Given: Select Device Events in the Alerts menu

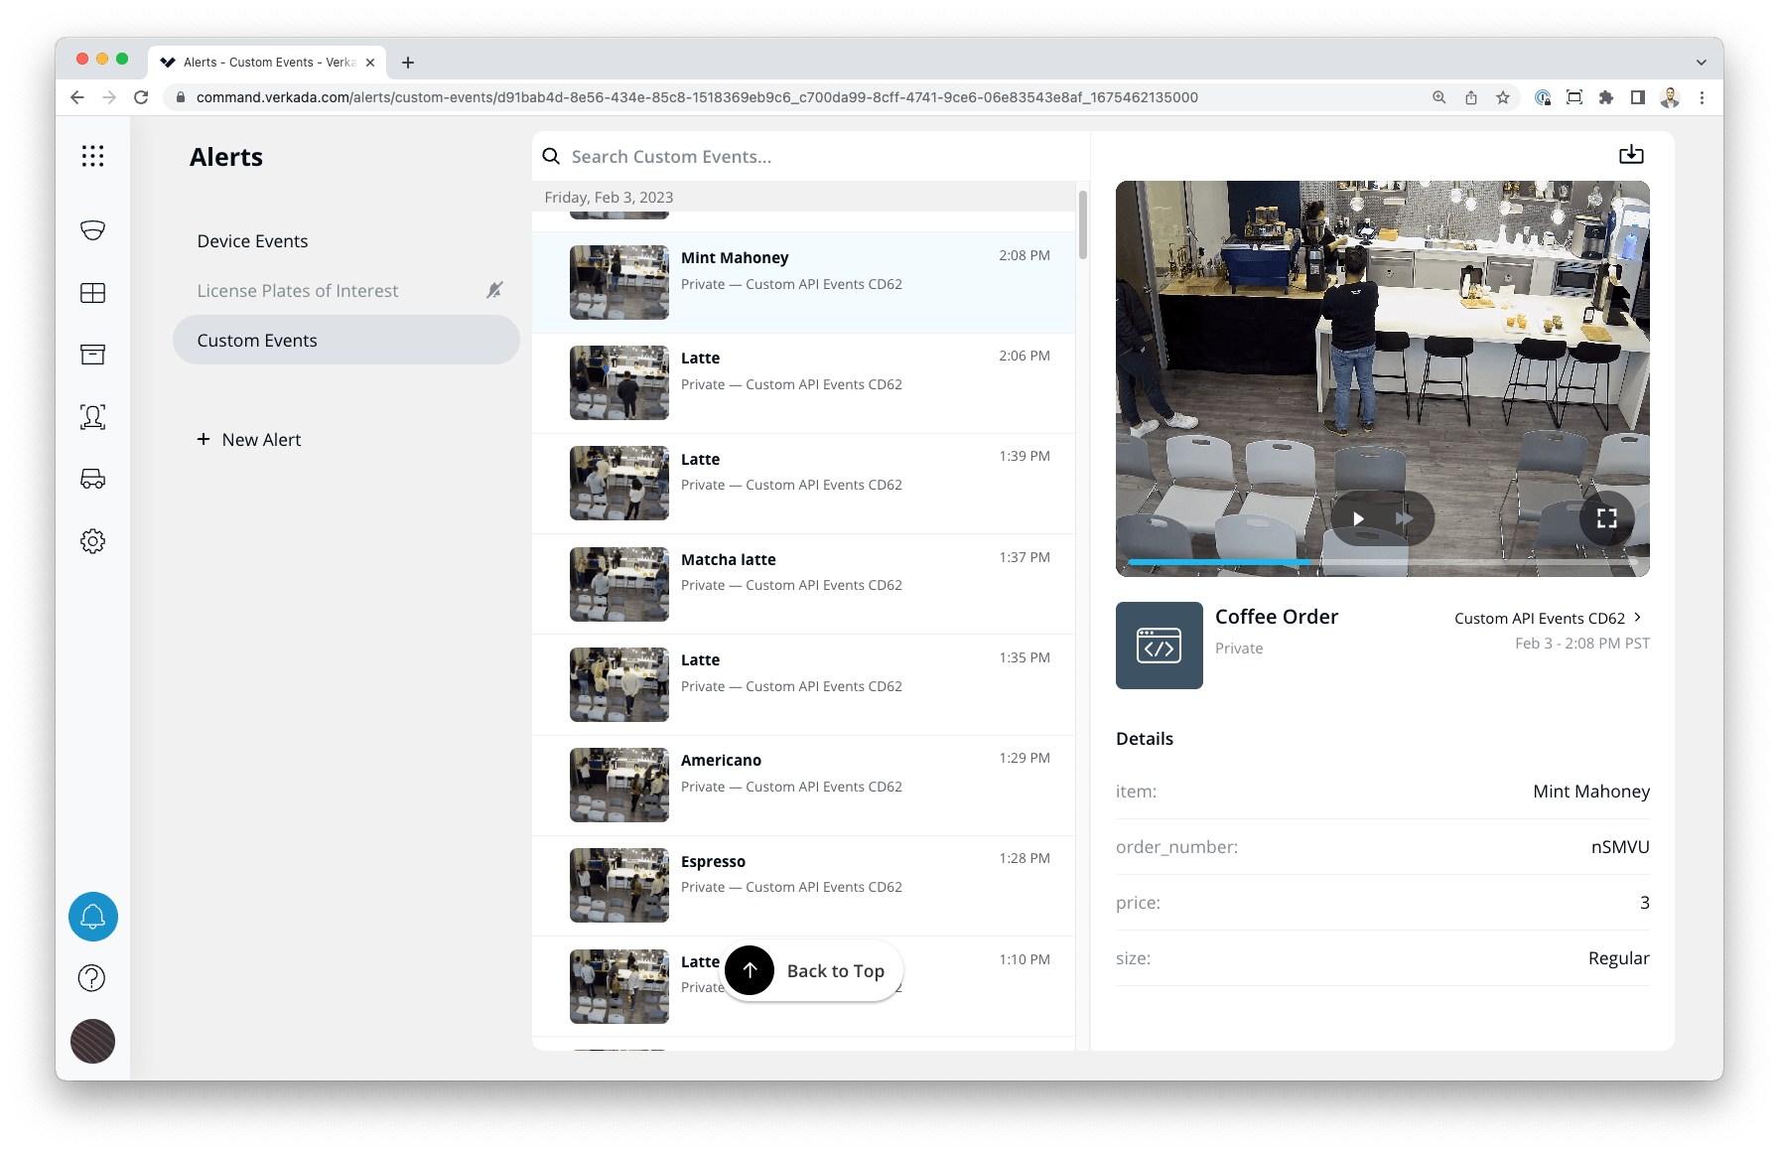Looking at the screenshot, I should tap(252, 240).
